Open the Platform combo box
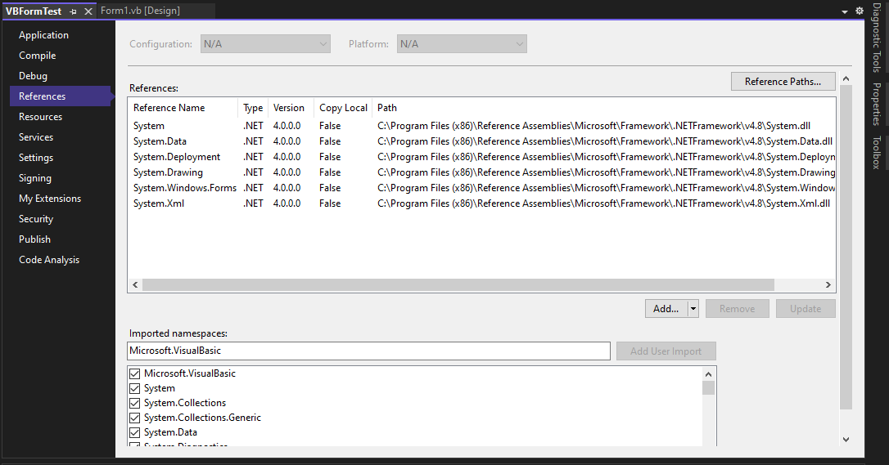889x465 pixels. pos(462,44)
